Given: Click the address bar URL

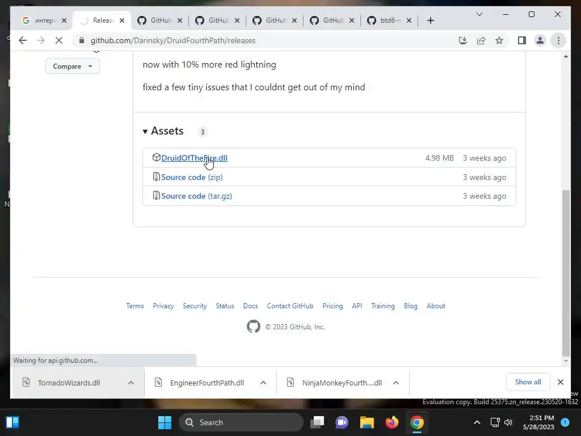Looking at the screenshot, I should coord(173,40).
